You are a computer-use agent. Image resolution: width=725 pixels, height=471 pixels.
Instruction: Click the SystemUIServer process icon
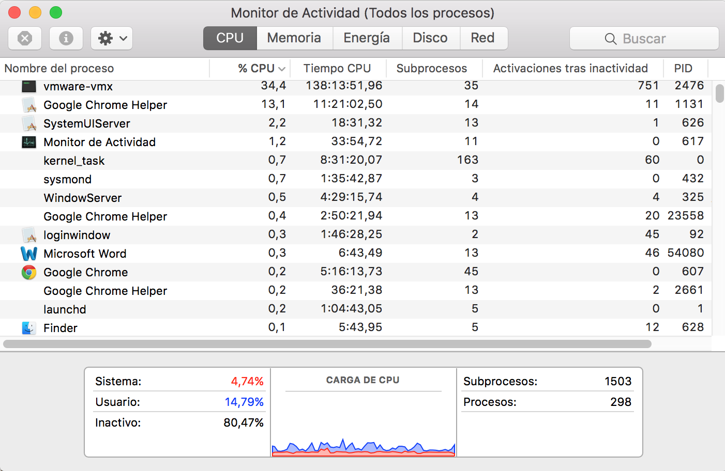click(x=29, y=123)
